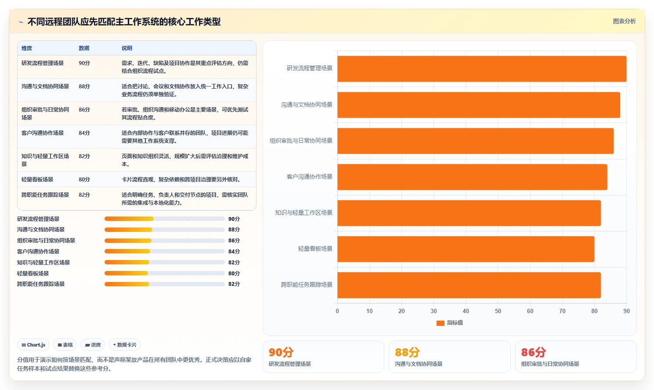Click the 88分 value in the table
The width and height of the screenshot is (654, 390).
pos(84,87)
